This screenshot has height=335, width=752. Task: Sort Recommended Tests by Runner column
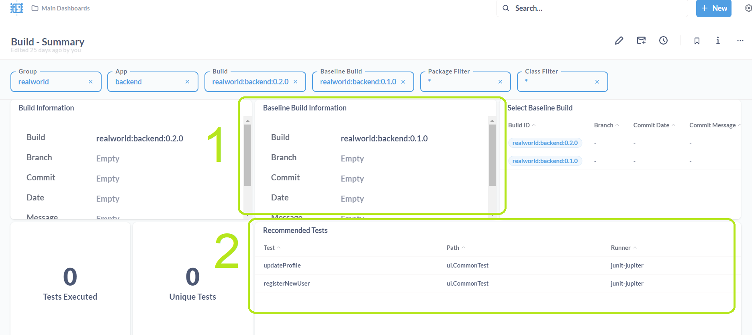624,247
